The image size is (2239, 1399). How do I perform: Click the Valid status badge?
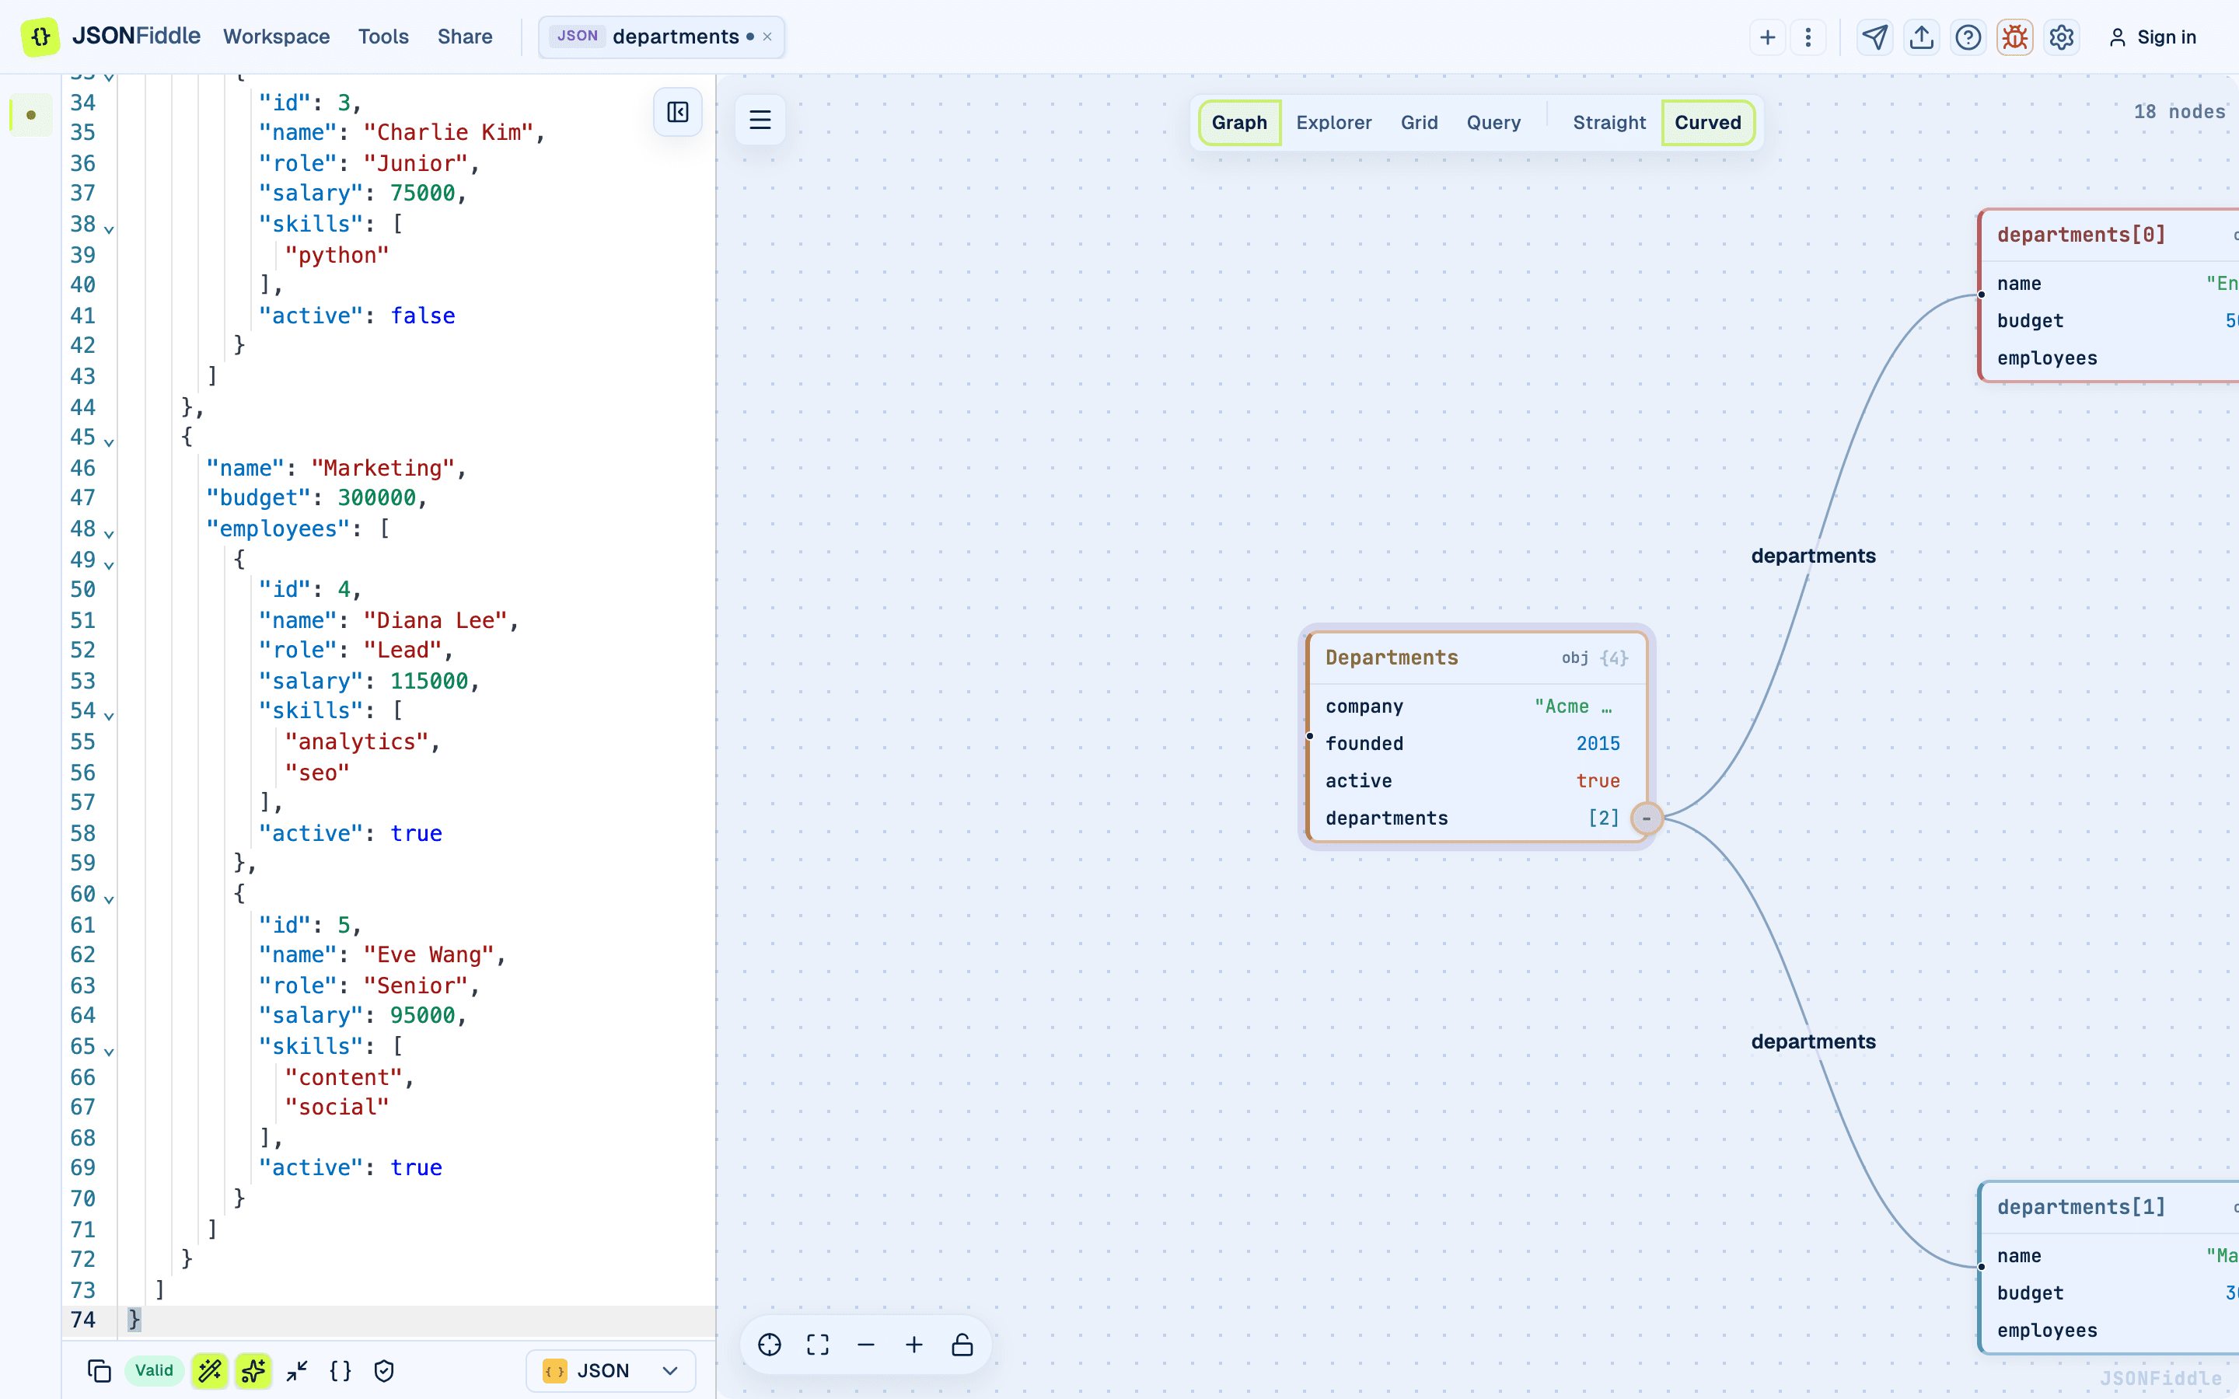pos(154,1371)
